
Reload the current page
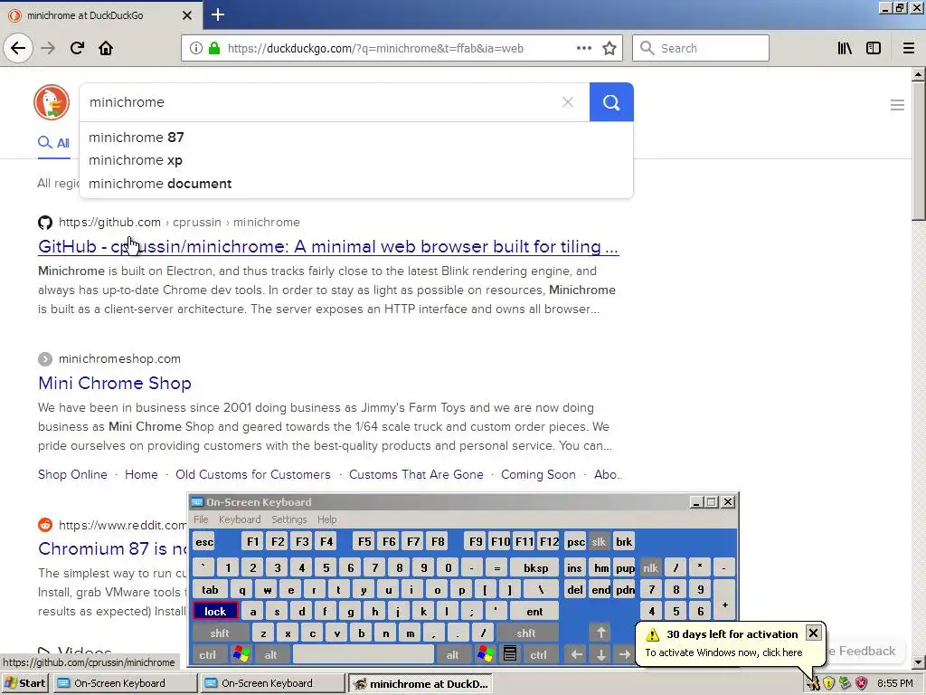click(77, 48)
